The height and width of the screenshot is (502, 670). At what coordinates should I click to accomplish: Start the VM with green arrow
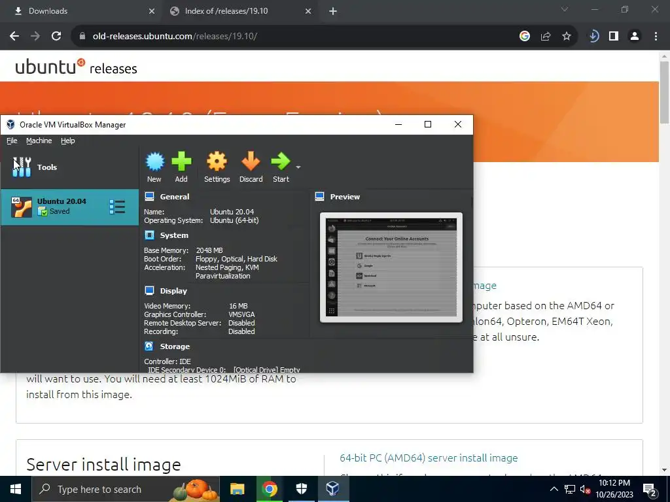click(281, 167)
